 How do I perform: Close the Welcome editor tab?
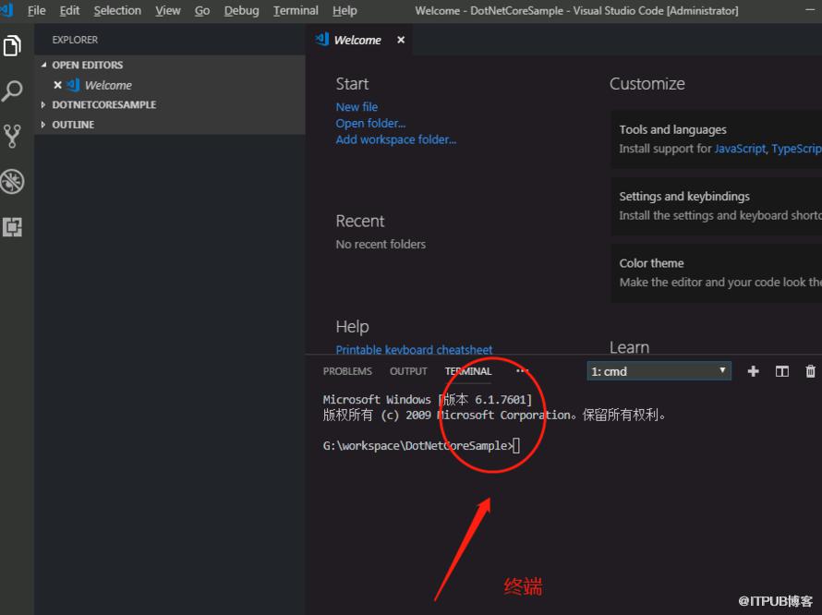(401, 40)
